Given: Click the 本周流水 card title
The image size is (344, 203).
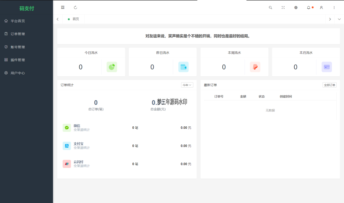Looking at the screenshot, I should [x=234, y=53].
